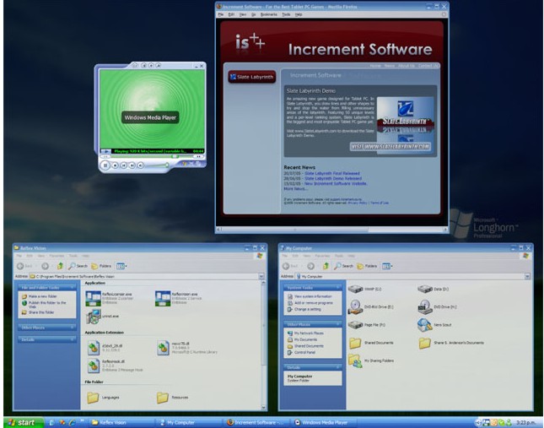Switch to the Reflex Vision taskbar button
Image resolution: width=544 pixels, height=428 pixels.
(122, 422)
